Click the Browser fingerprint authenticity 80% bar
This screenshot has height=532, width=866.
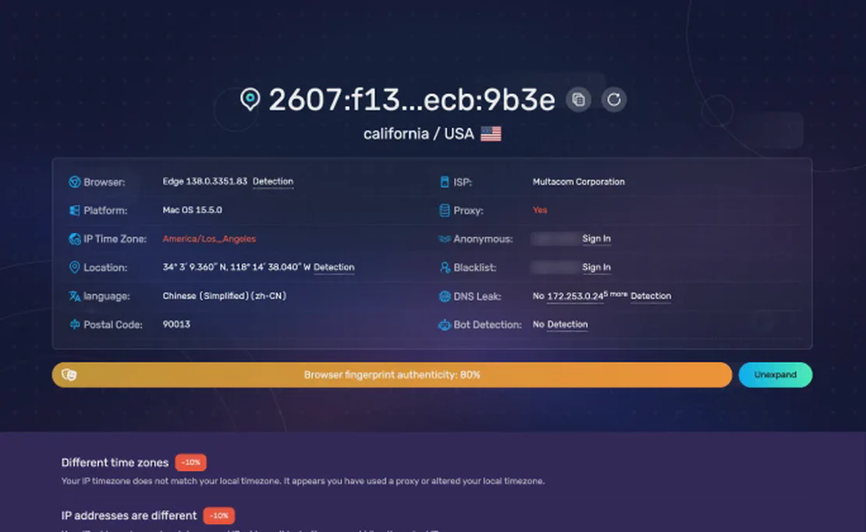pos(392,375)
